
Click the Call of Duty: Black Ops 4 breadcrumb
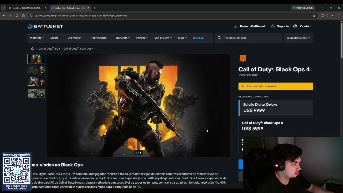tap(79, 49)
